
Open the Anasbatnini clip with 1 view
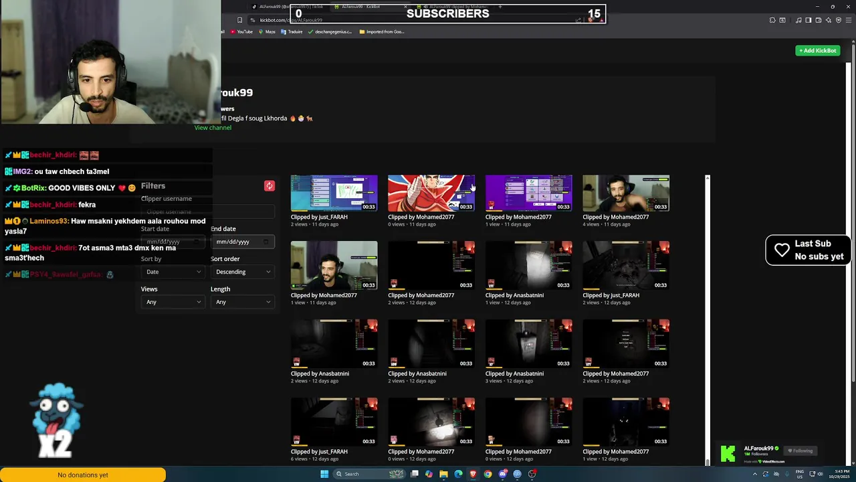[528, 265]
